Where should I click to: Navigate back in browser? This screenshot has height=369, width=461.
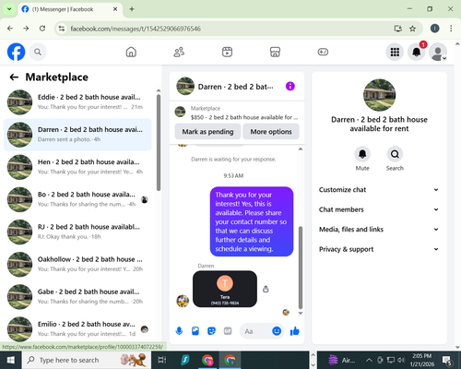point(10,29)
